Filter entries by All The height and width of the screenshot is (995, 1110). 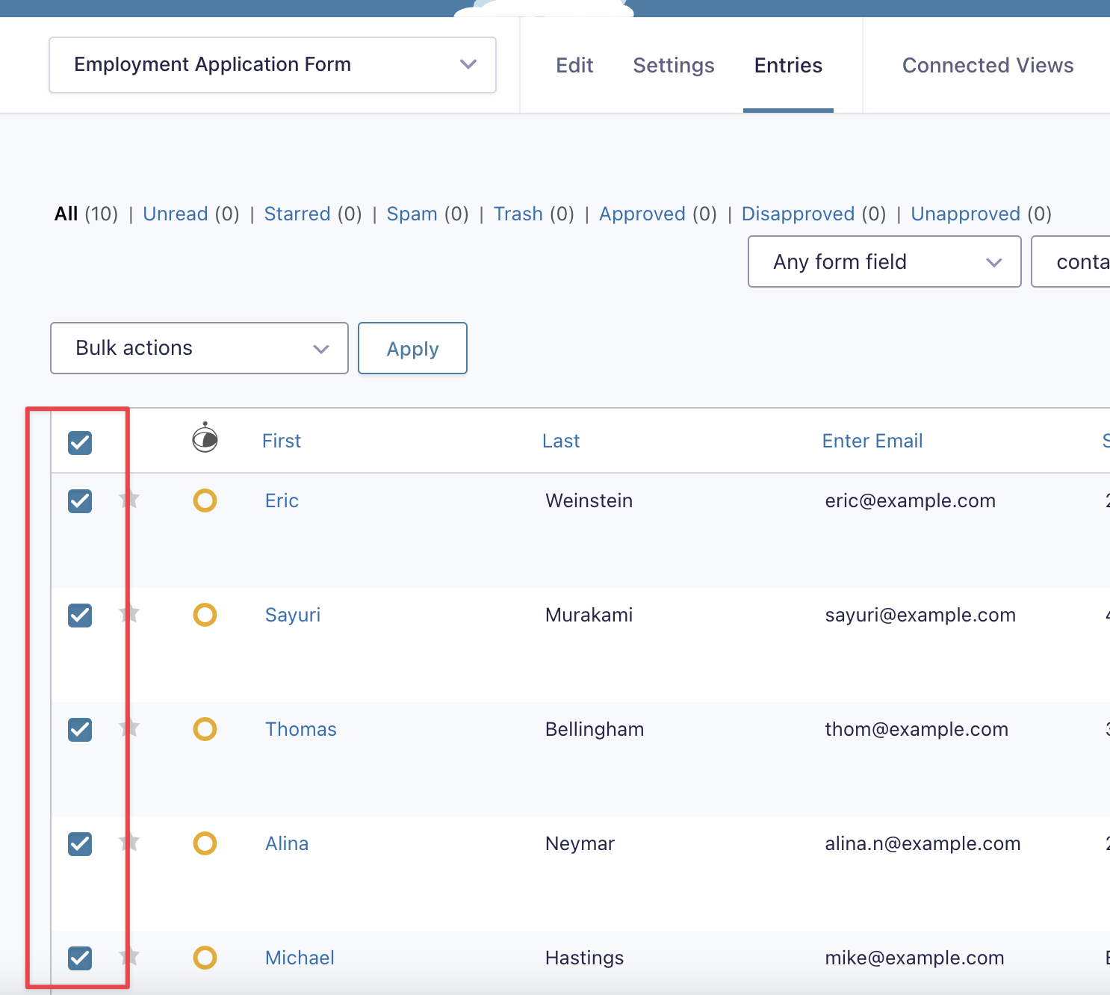pos(66,214)
